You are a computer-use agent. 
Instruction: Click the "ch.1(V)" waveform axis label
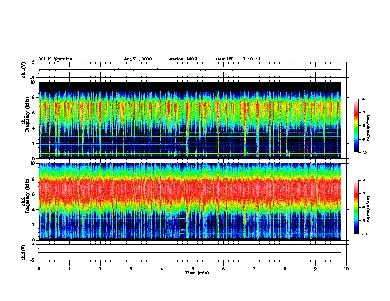(24, 70)
